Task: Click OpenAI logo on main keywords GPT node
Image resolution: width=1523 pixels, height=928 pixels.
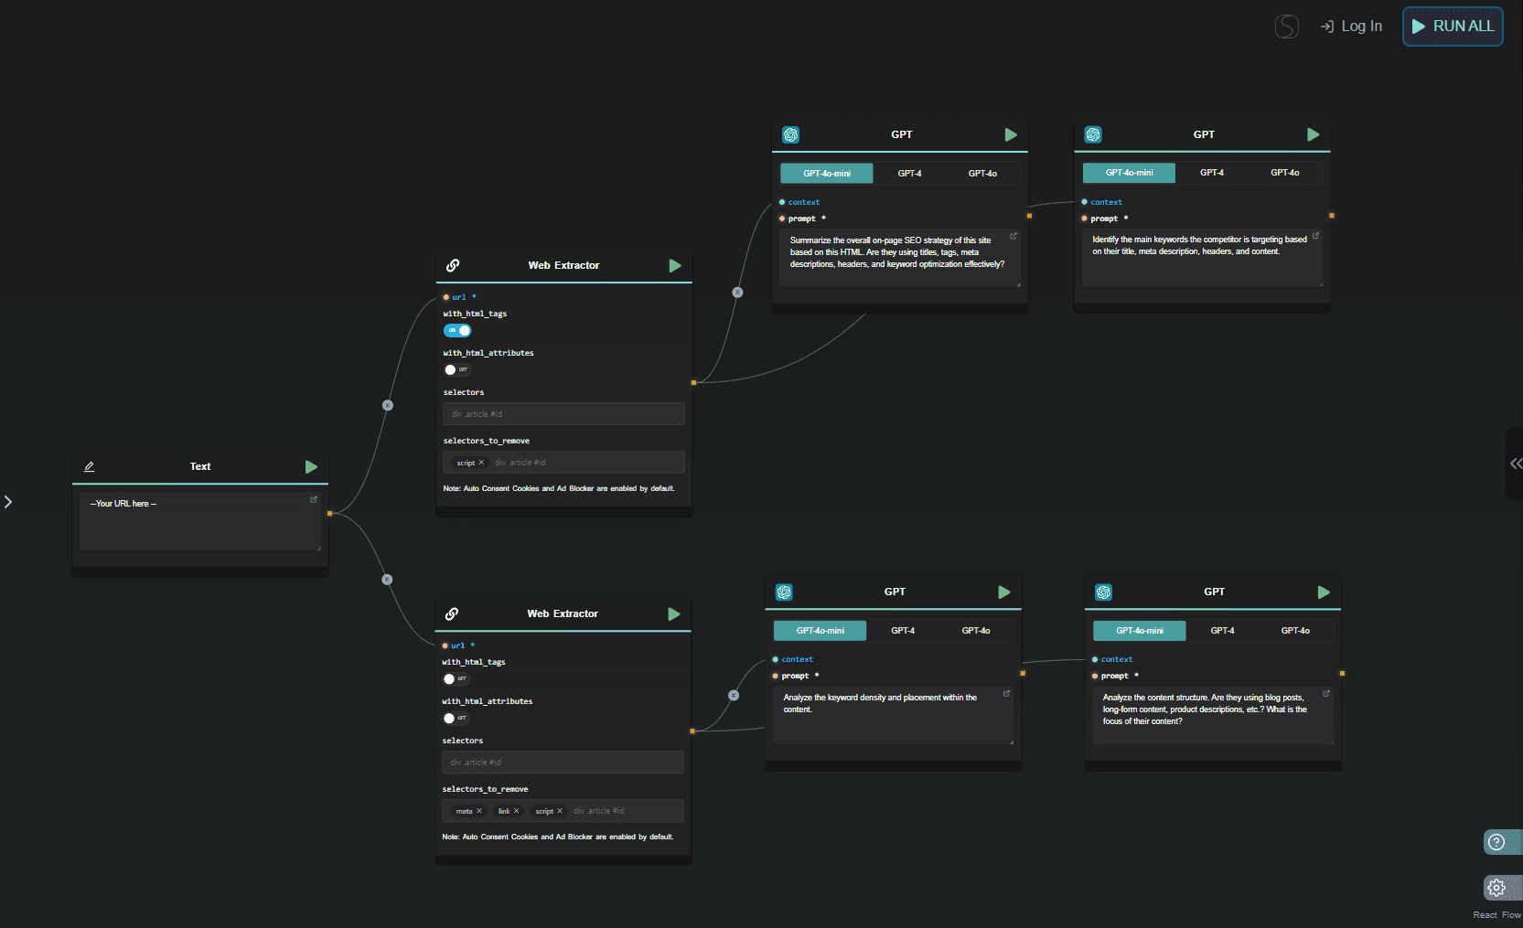Action: click(x=1093, y=134)
